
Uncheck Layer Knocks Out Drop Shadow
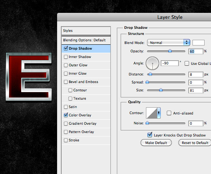pyautogui.click(x=150, y=135)
